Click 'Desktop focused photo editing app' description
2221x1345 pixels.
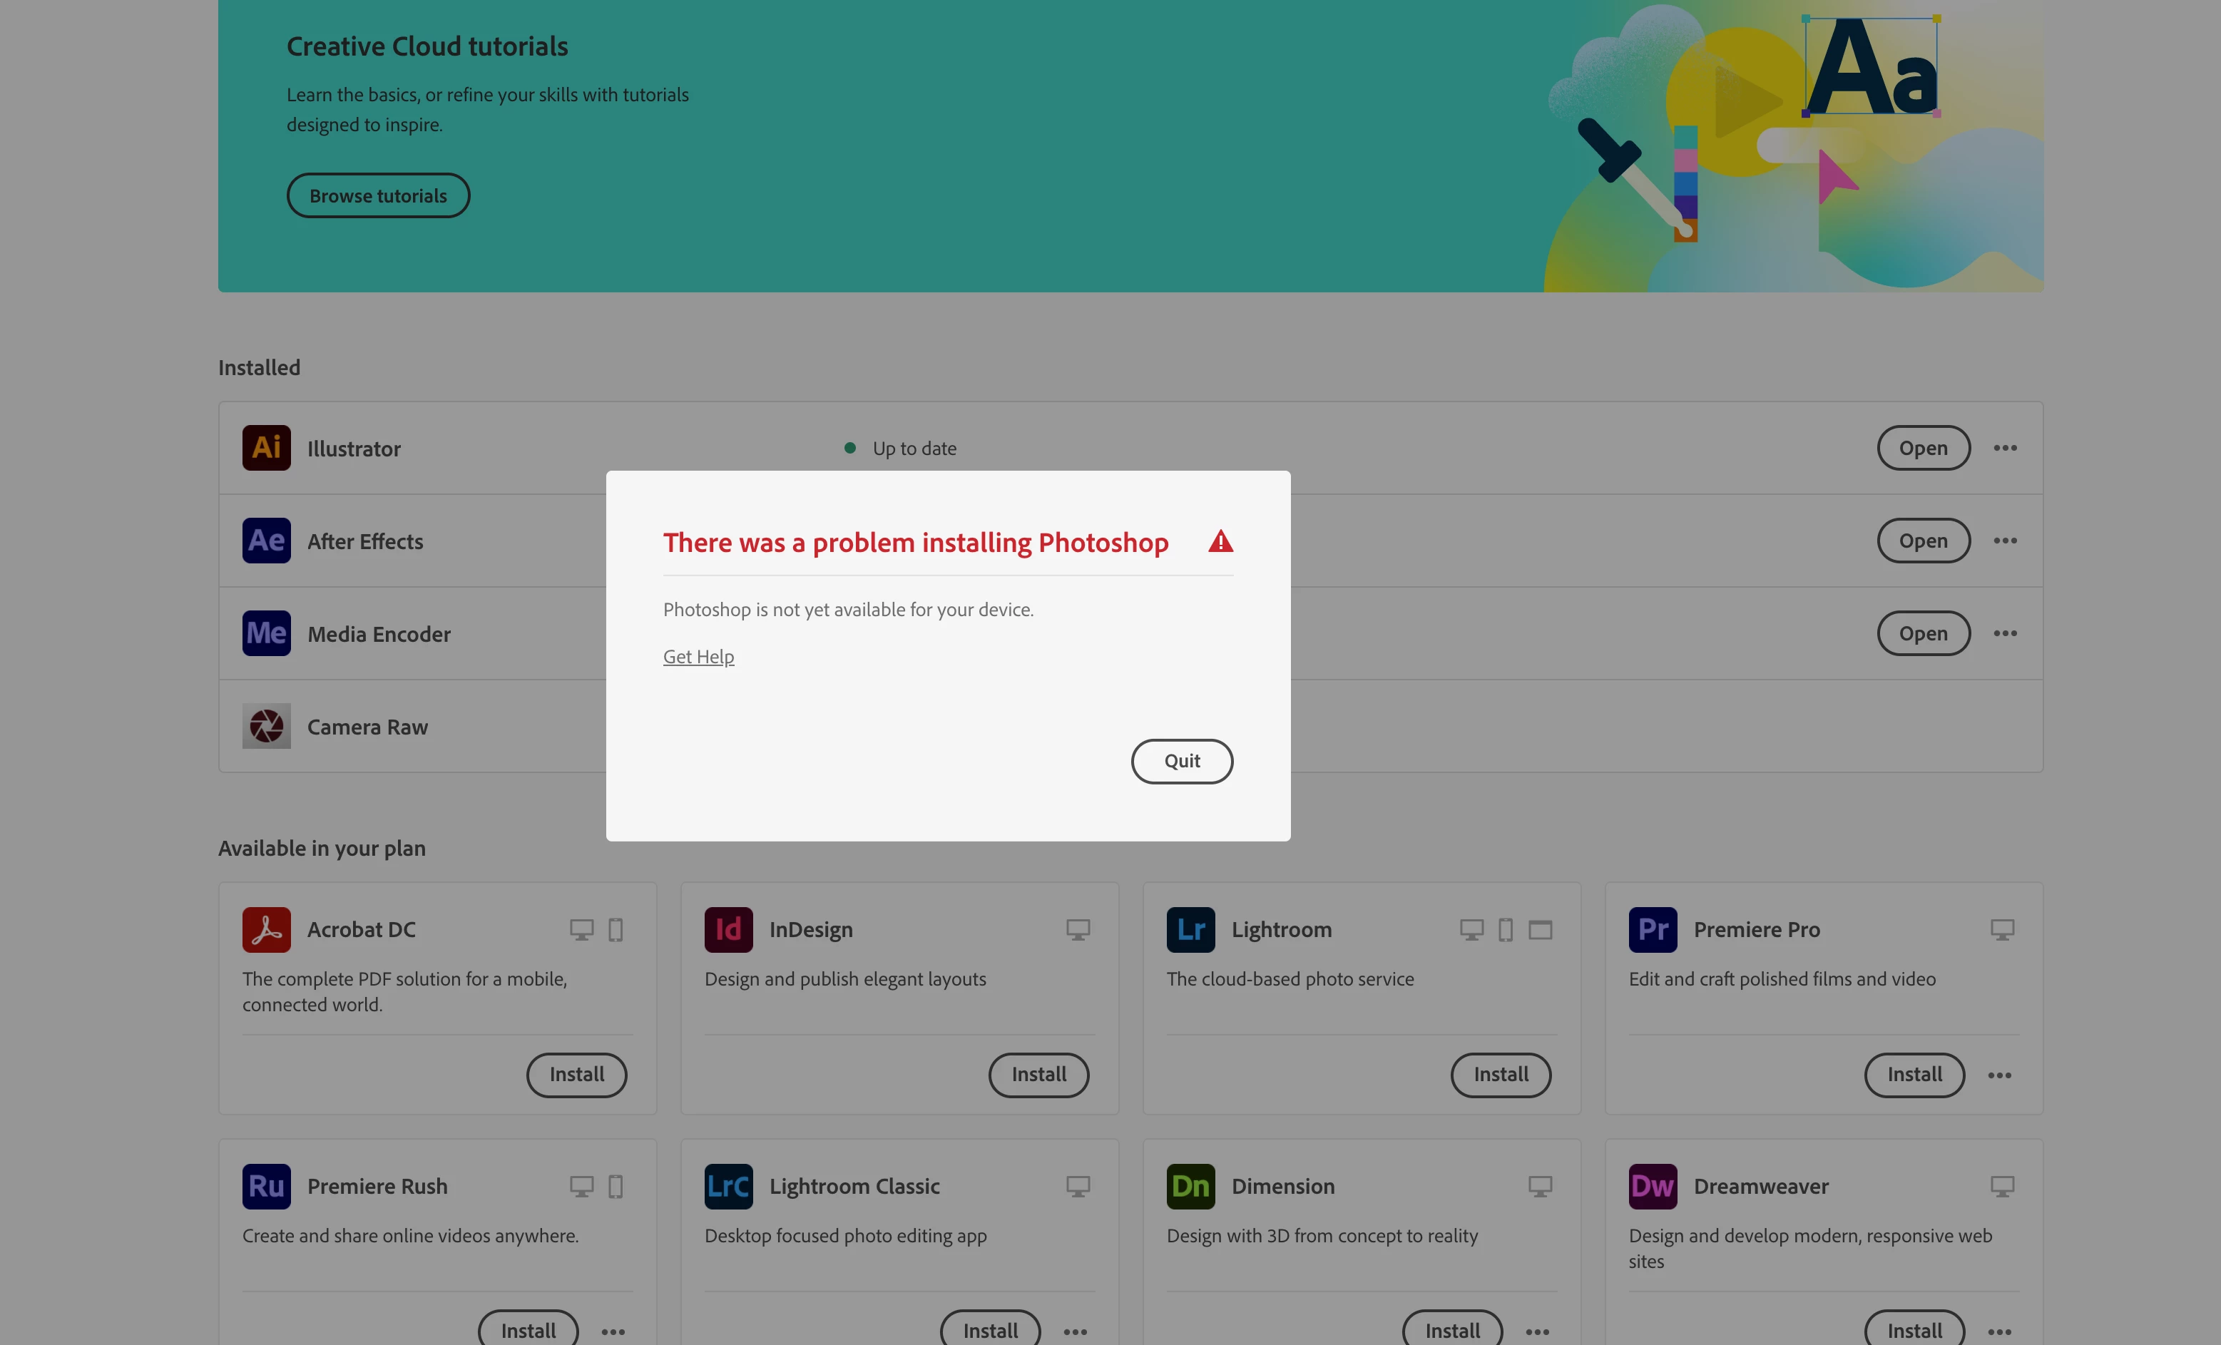tap(845, 1236)
